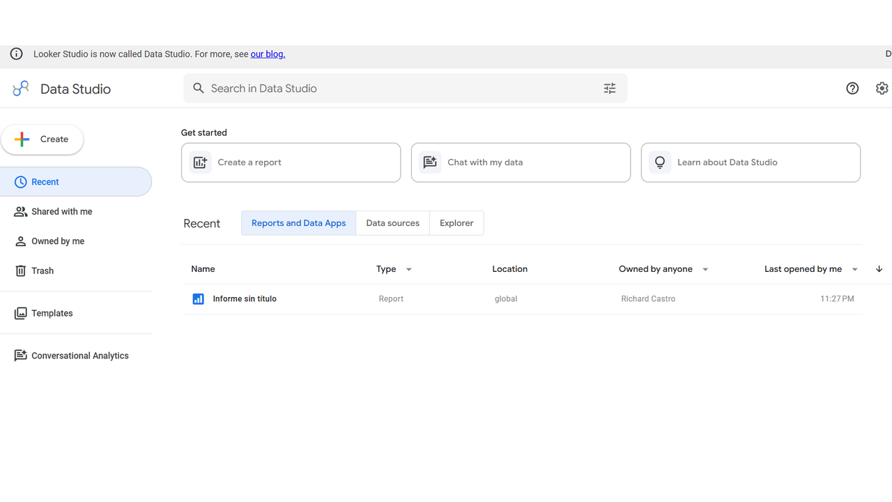This screenshot has width=892, height=502.
Task: Click the lightbulb Learn about Data Studio icon
Action: (x=660, y=162)
